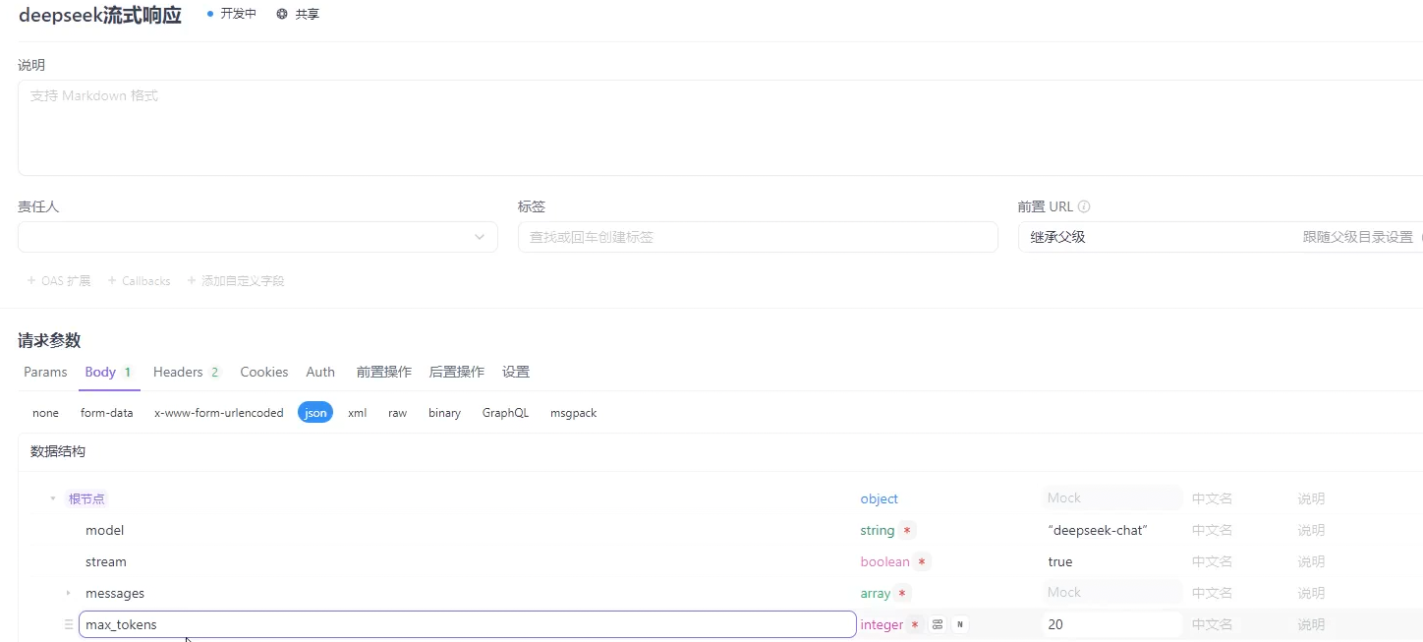Toggle nullable N icon for max_tokens
The image size is (1423, 642).
pyautogui.click(x=959, y=624)
